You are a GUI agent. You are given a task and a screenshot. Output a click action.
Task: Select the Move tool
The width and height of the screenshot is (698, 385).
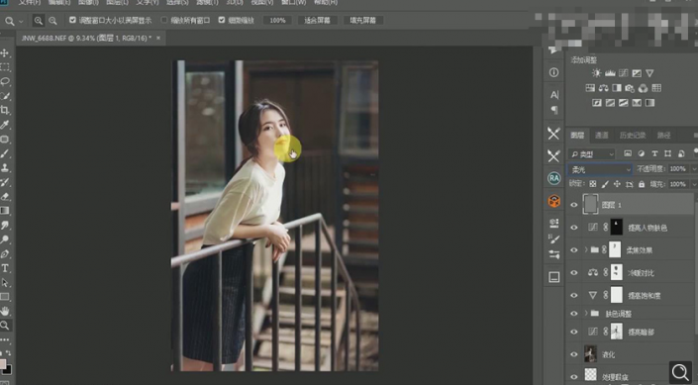[x=5, y=53]
